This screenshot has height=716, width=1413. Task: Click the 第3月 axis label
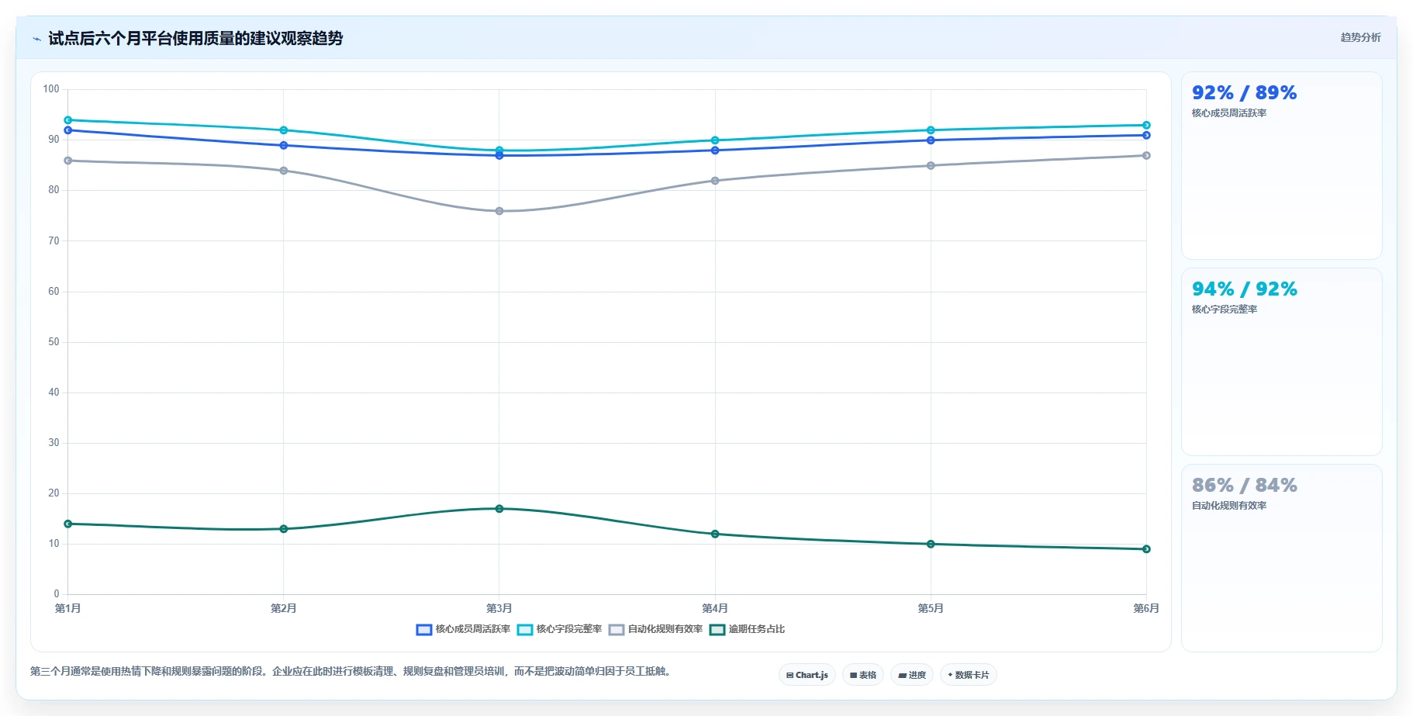499,608
